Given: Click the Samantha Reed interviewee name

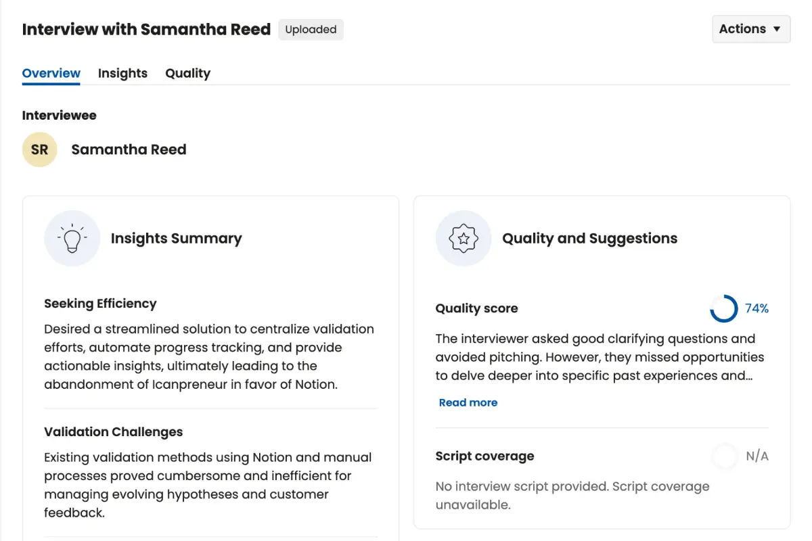Looking at the screenshot, I should 129,149.
